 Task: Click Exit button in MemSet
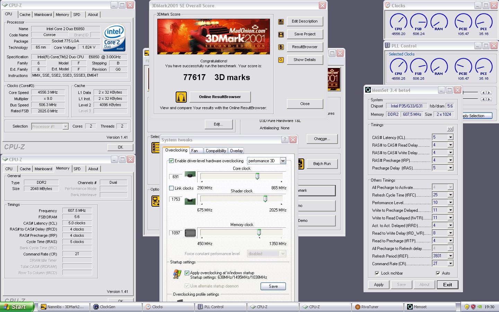tap(447, 285)
